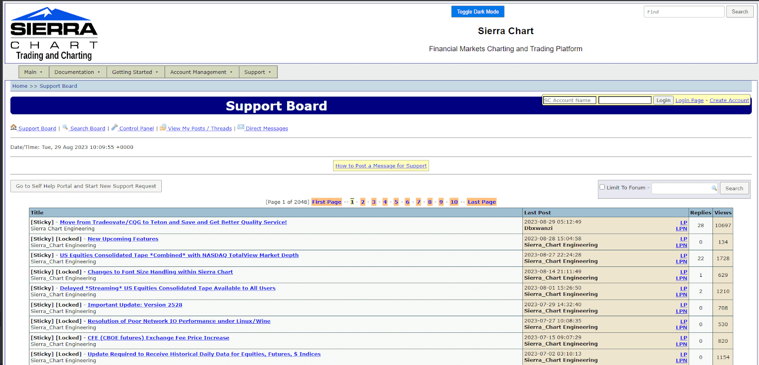
Task: Click LPN link for CFE Exchange Fee thread
Action: pos(682,344)
